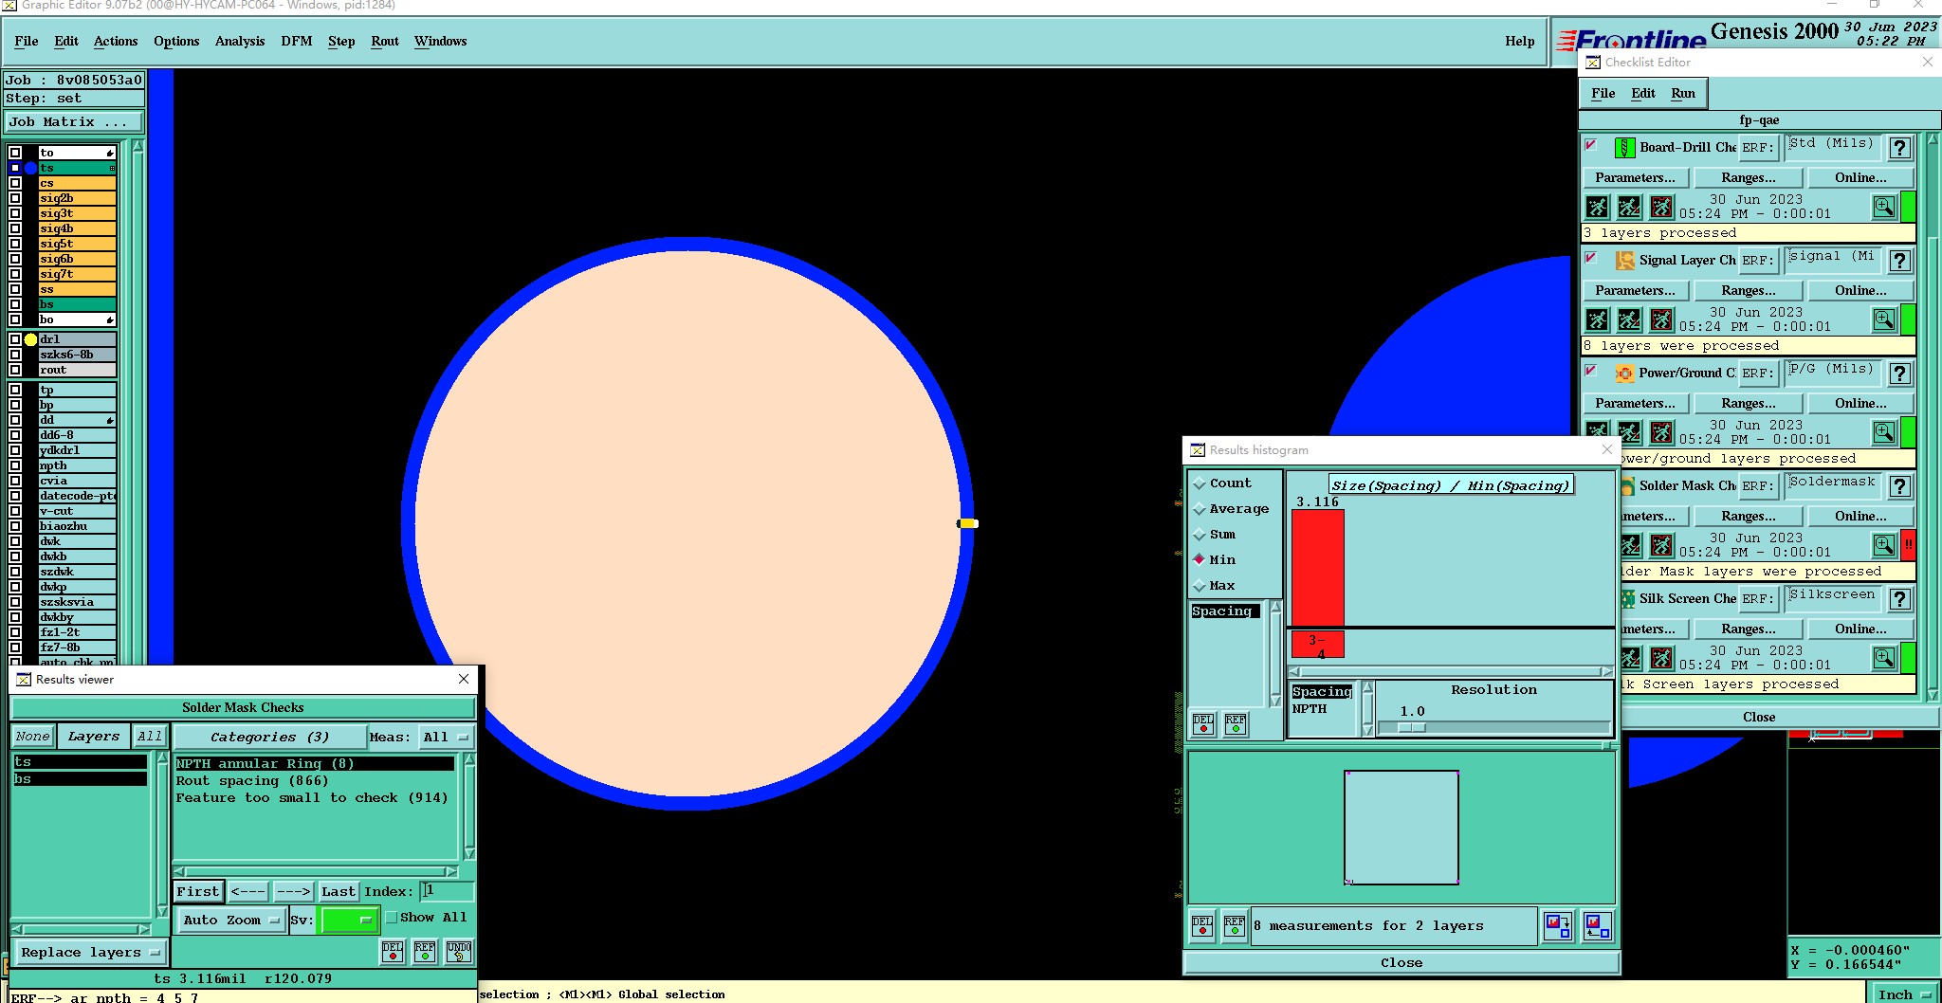Toggle Board-Drill Checks checkbox
The height and width of the screenshot is (1003, 1942).
[1591, 146]
